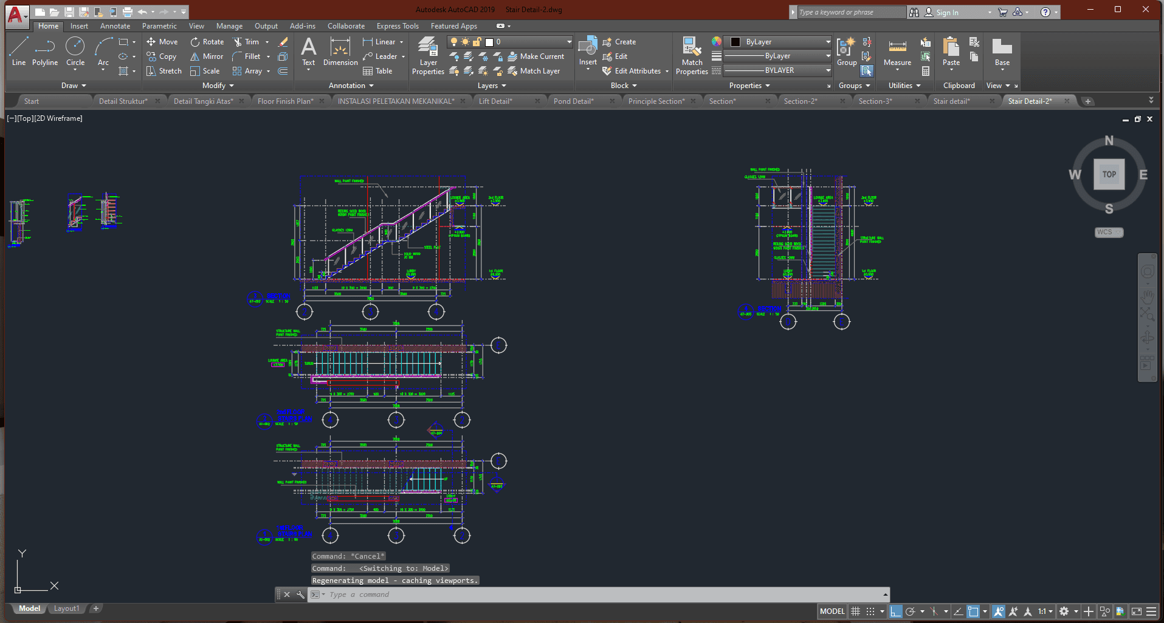
Task: Toggle drawing grid display in status bar
Action: click(x=855, y=611)
